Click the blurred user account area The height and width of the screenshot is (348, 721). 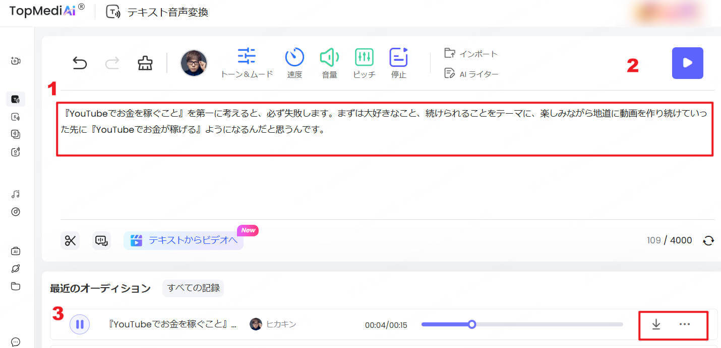click(668, 12)
